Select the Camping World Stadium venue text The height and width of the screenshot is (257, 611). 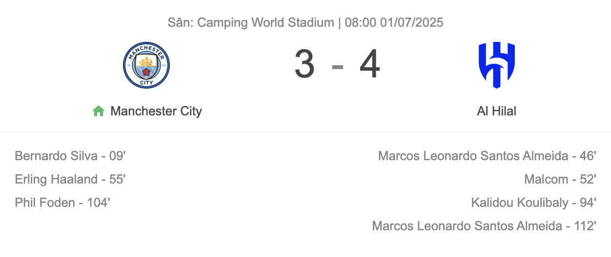(265, 22)
